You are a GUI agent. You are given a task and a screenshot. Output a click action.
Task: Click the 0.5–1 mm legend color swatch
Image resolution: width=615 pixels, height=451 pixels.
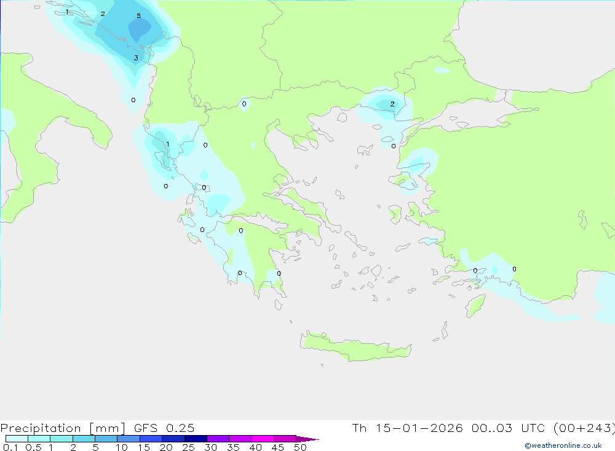click(x=39, y=439)
